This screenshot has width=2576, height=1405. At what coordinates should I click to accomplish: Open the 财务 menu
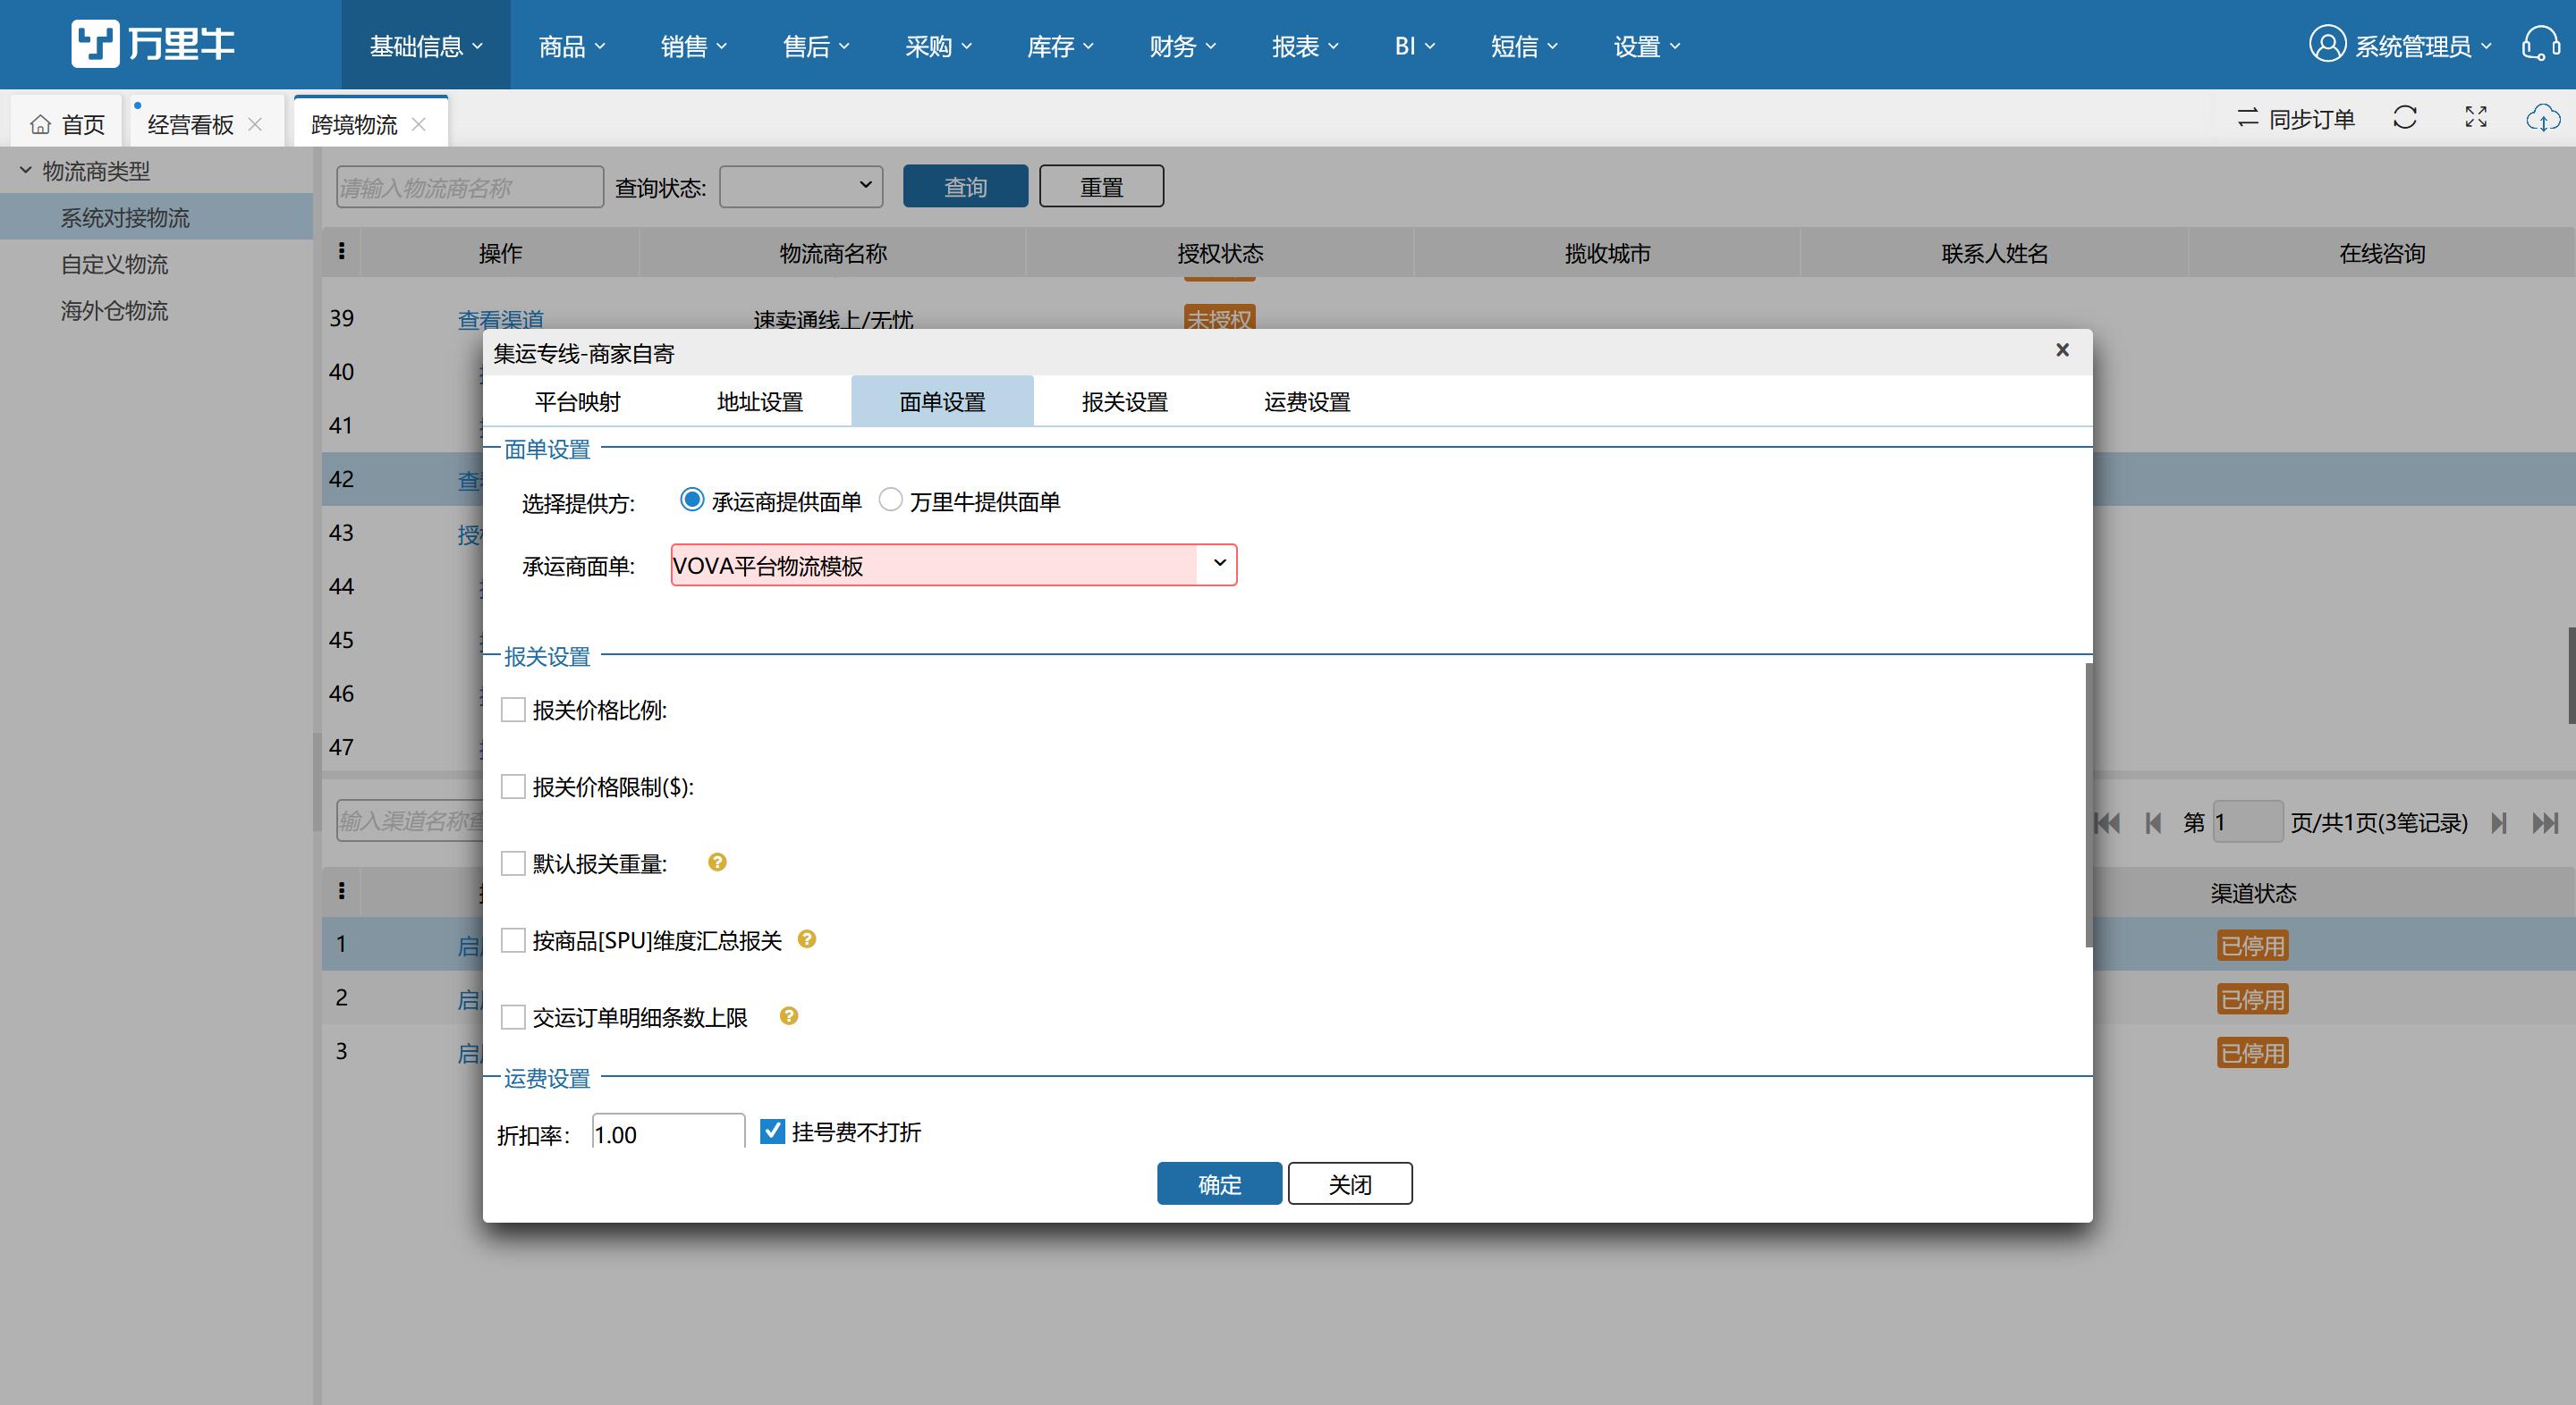[1182, 46]
